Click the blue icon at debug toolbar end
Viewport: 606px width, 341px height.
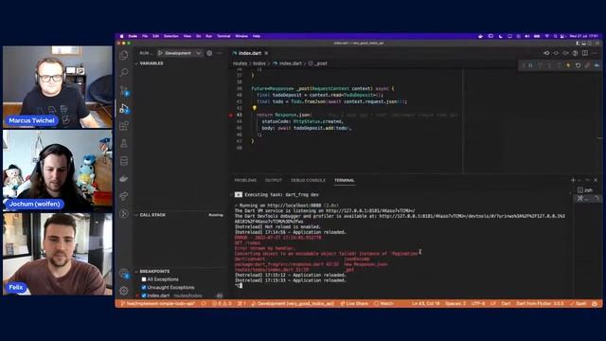(597, 65)
